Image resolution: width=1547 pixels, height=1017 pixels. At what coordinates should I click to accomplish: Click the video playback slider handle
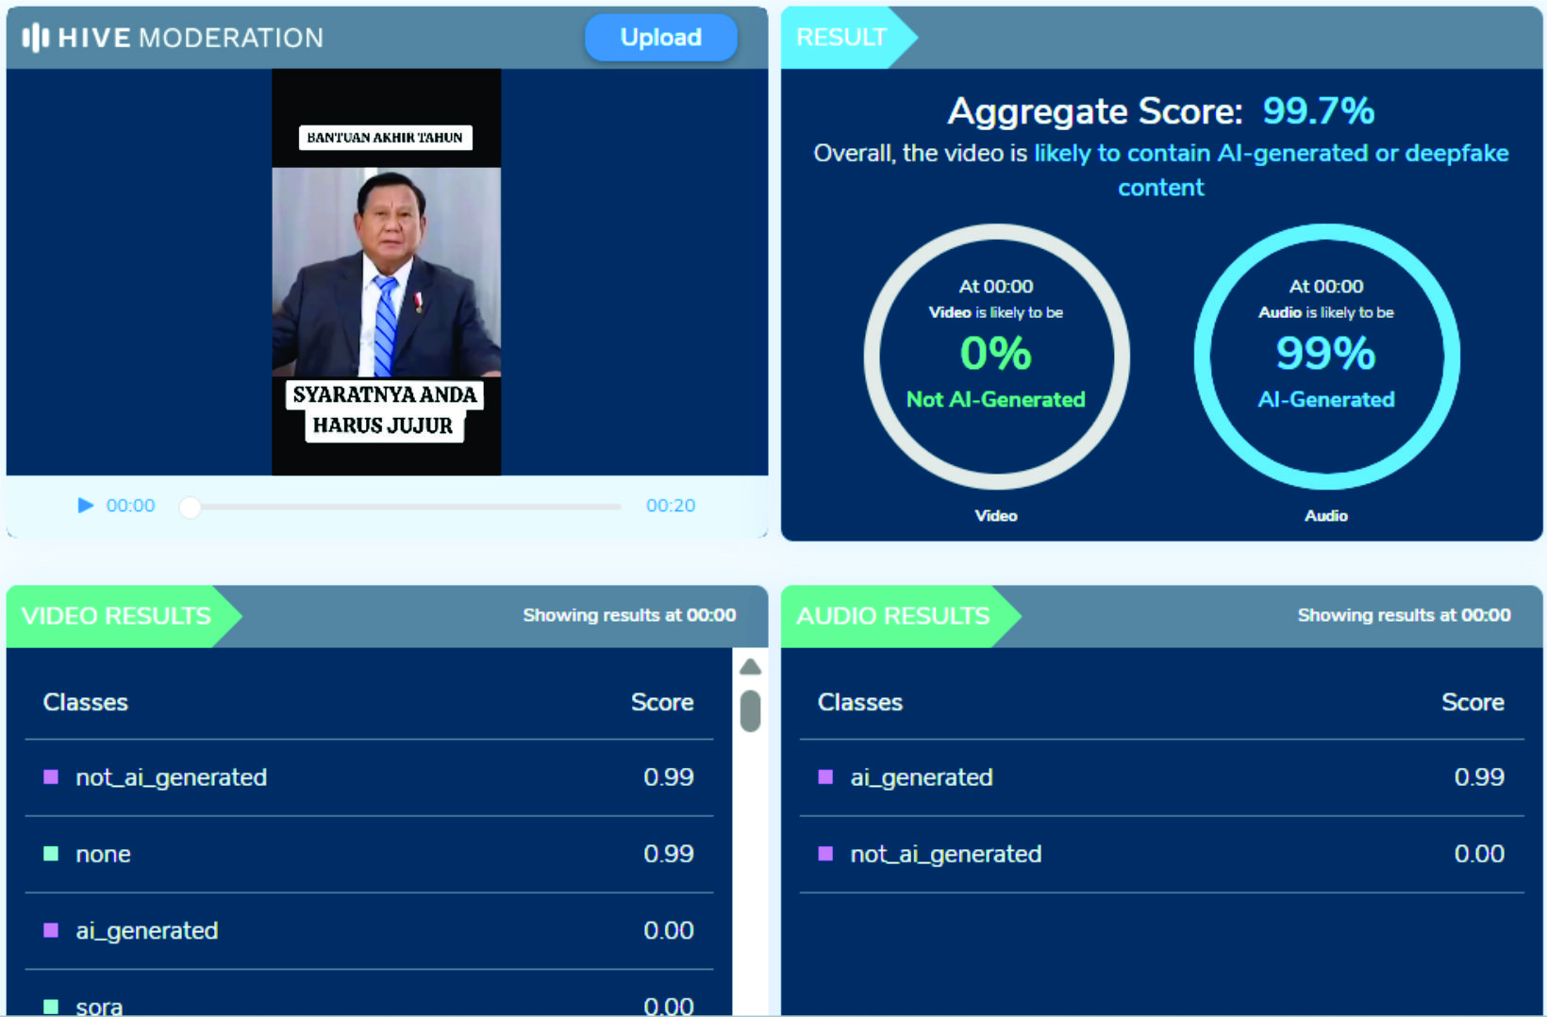tap(190, 507)
